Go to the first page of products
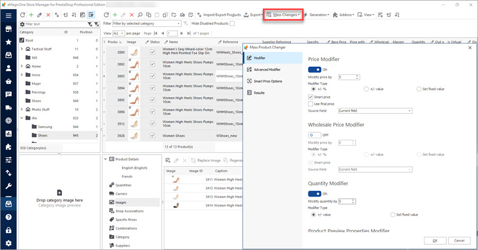 tap(156, 33)
